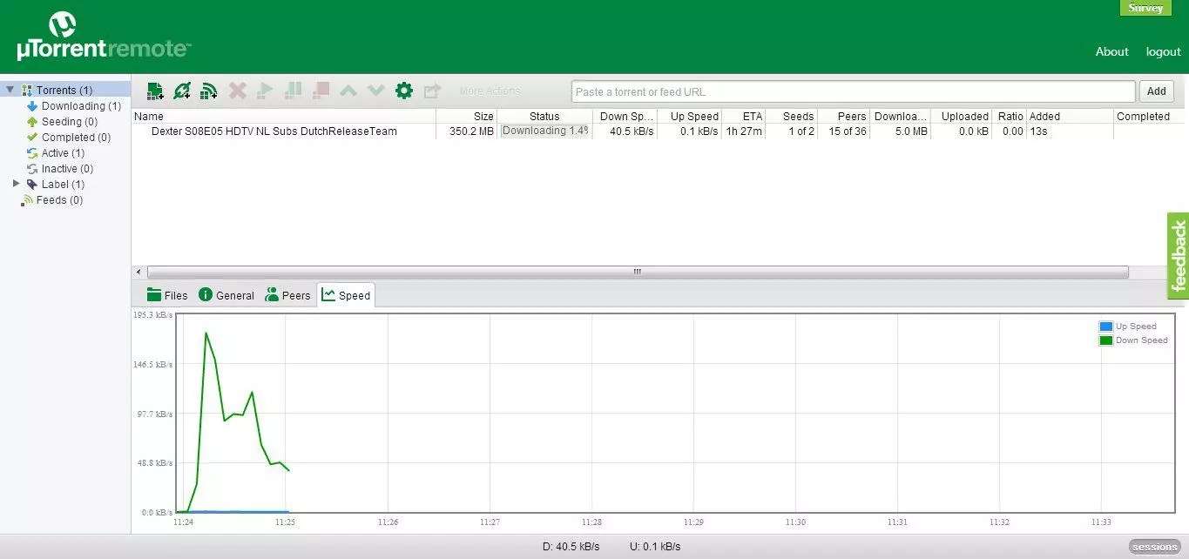Click the Seeding up-arrow icon in sidebar
This screenshot has height=559, width=1189.
pyautogui.click(x=32, y=122)
